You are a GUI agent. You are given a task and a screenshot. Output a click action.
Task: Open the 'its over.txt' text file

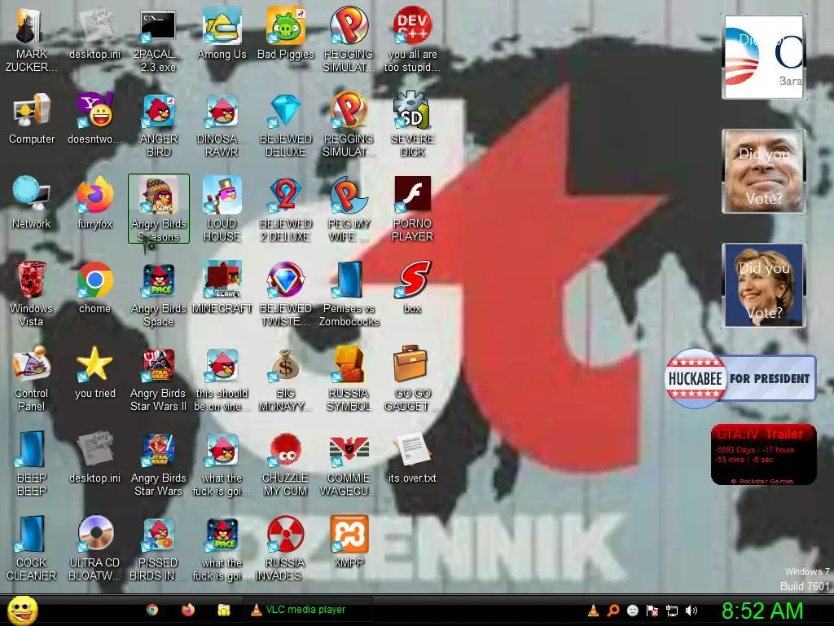412,457
